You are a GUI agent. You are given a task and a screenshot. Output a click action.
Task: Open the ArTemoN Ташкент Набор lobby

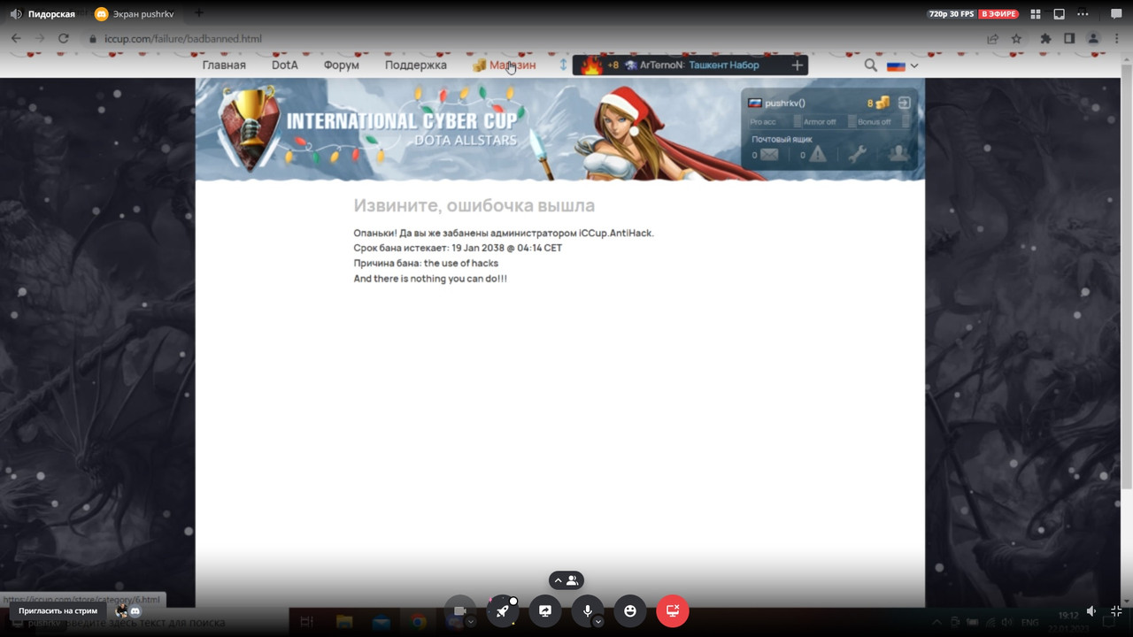[x=692, y=65]
